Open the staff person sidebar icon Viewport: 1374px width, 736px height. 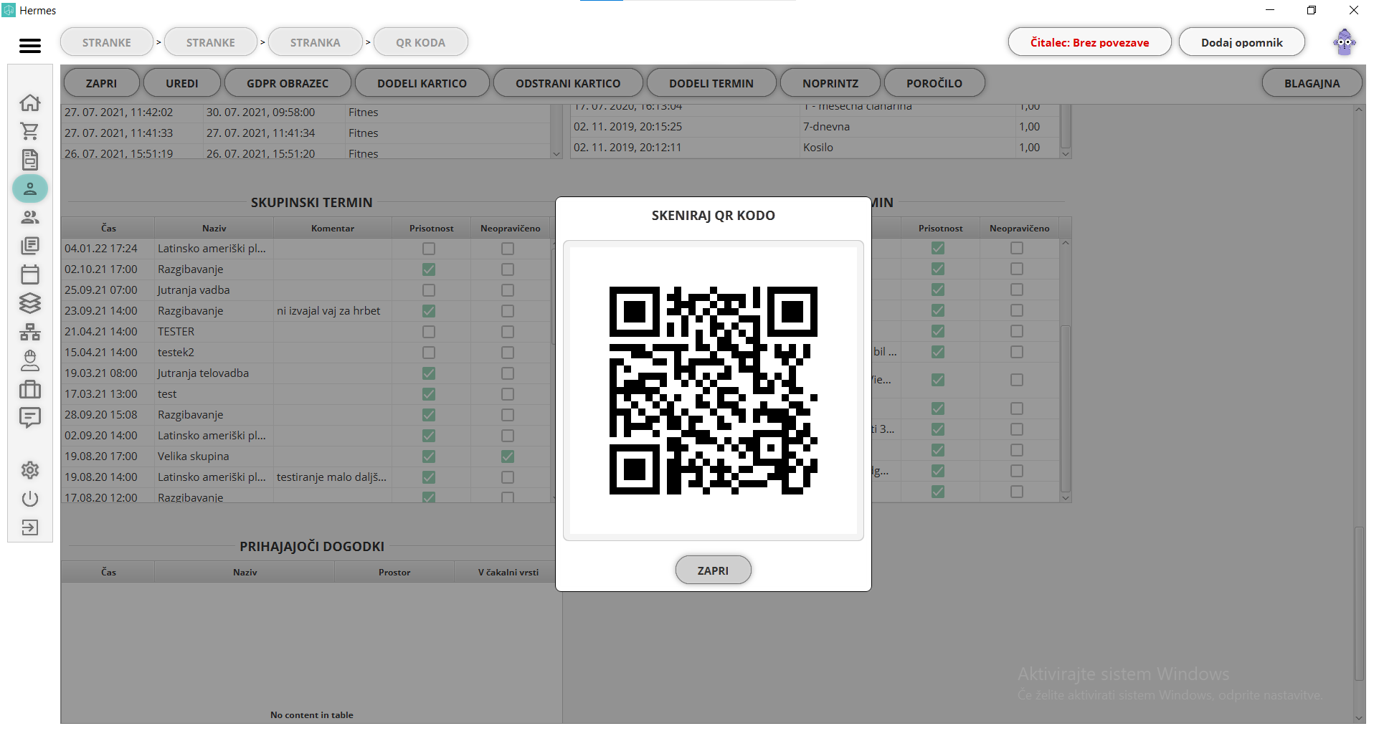click(x=30, y=360)
